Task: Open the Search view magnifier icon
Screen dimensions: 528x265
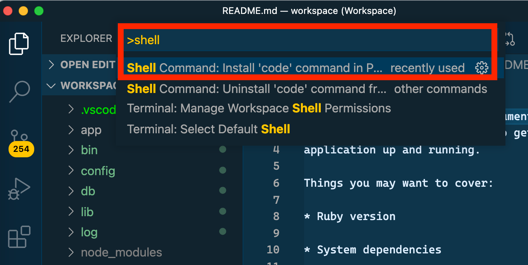Action: coord(19,92)
